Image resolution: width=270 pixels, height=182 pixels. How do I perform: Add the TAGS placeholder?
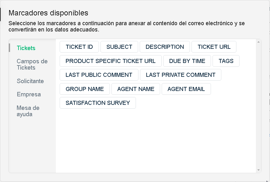point(226,61)
